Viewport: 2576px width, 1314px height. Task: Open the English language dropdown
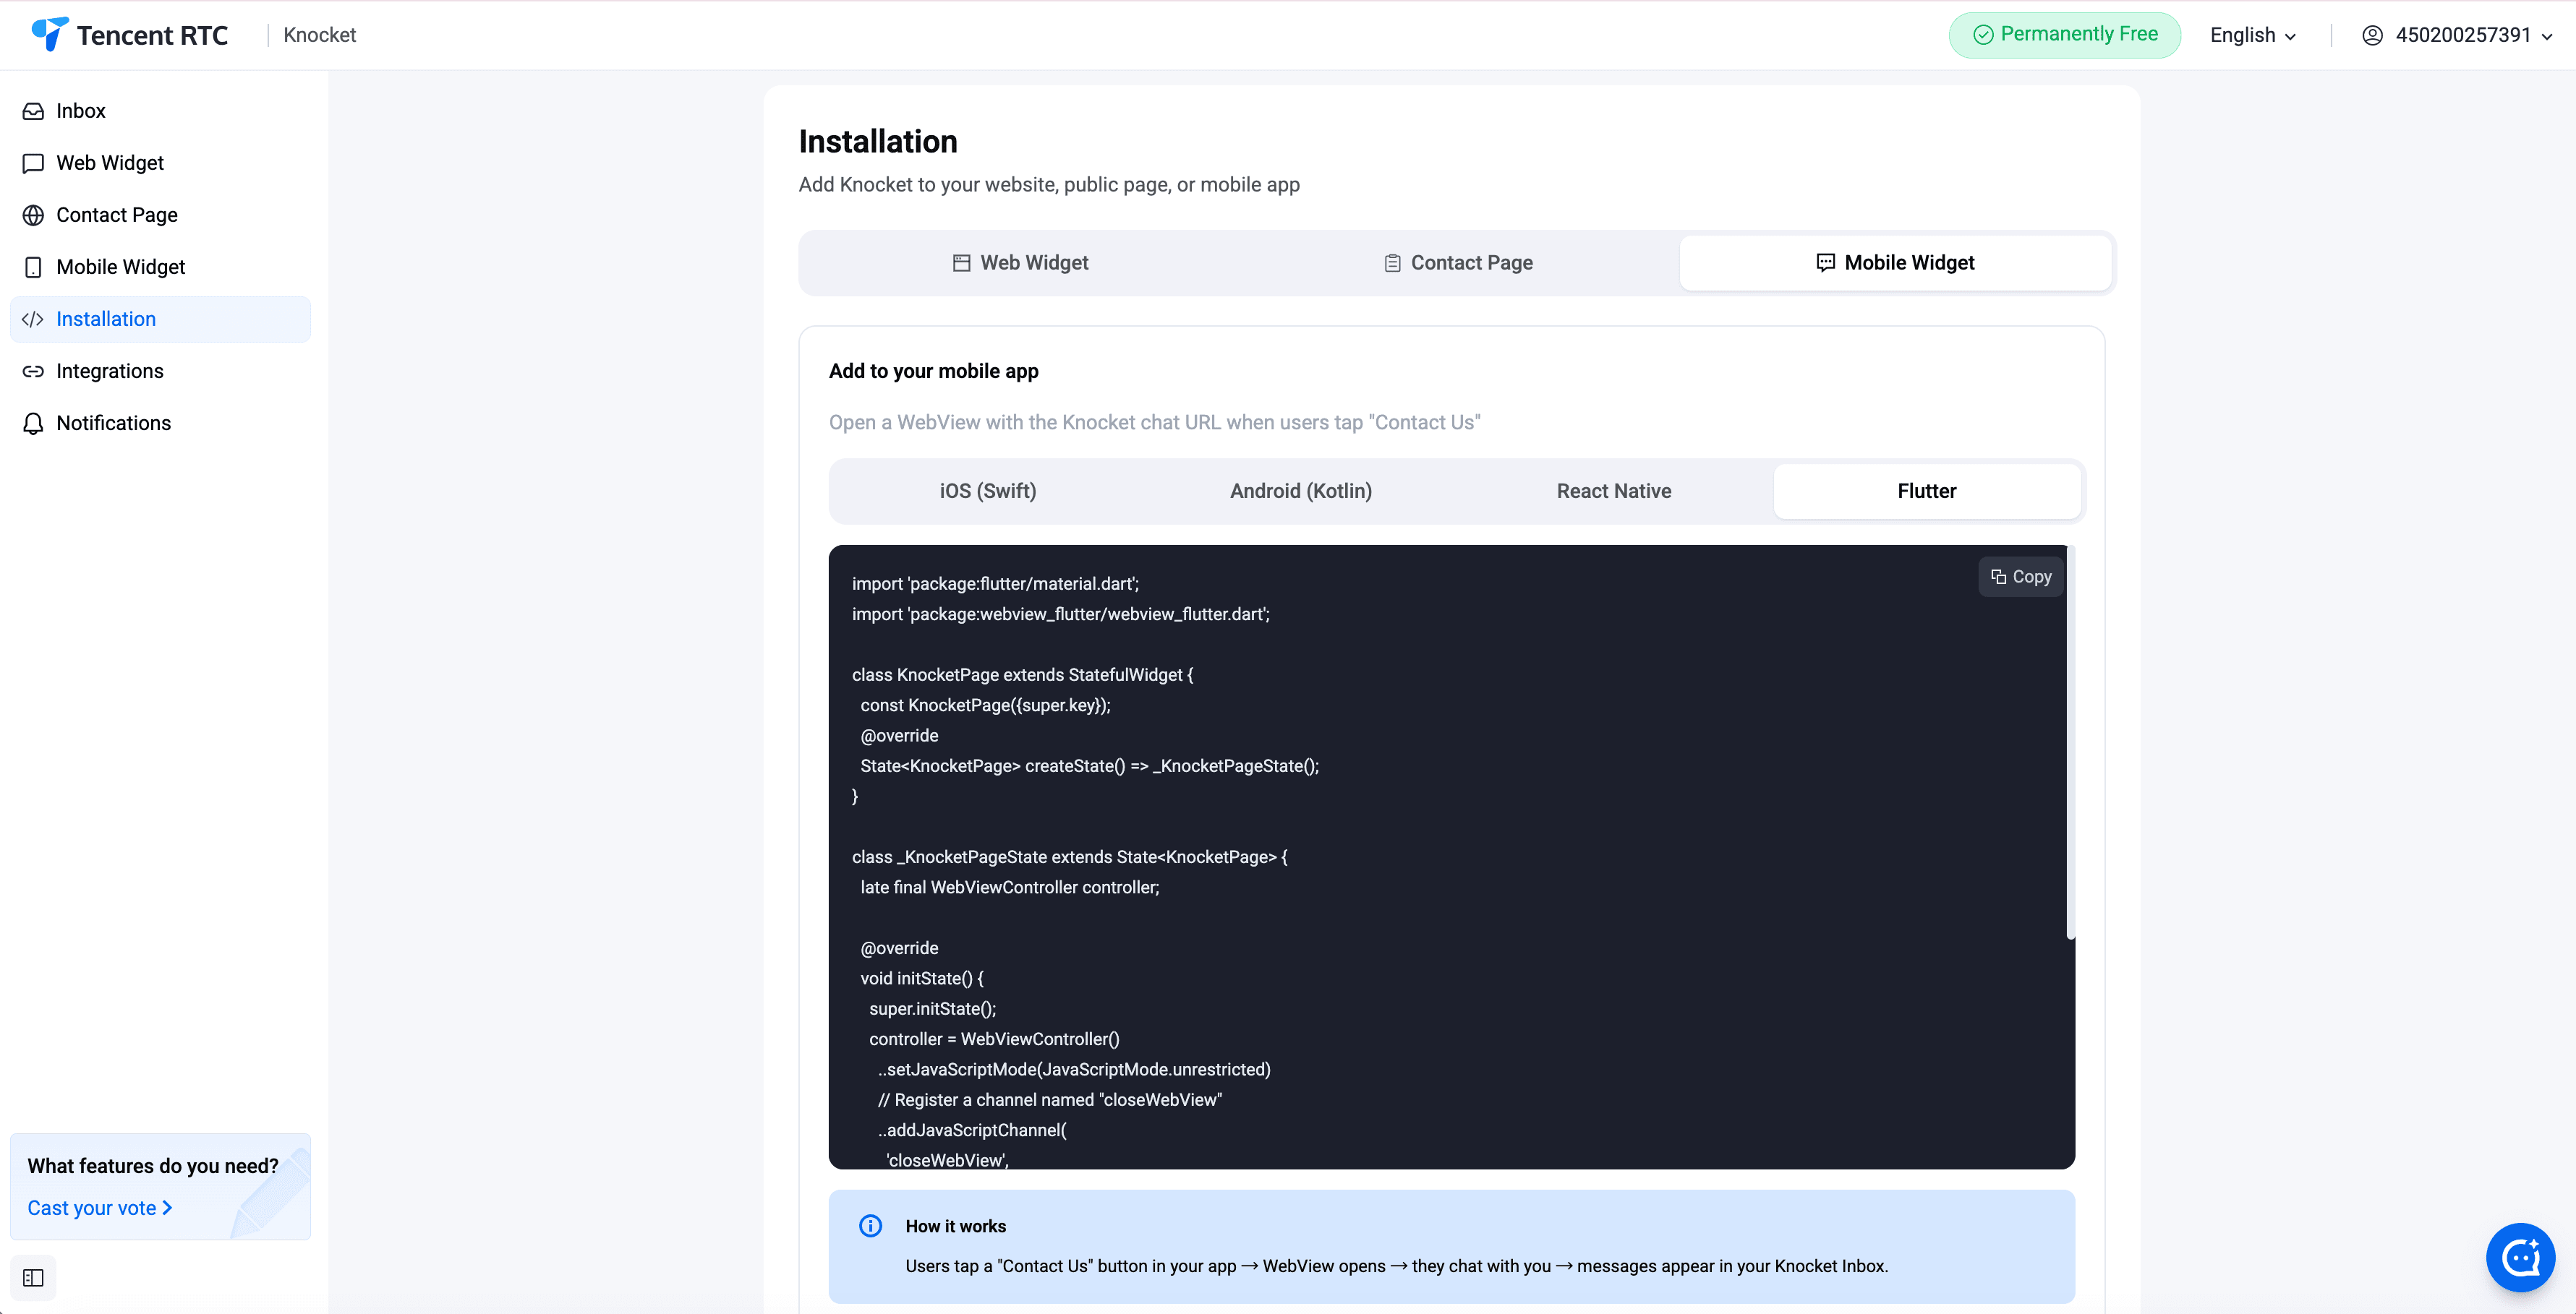click(2253, 35)
